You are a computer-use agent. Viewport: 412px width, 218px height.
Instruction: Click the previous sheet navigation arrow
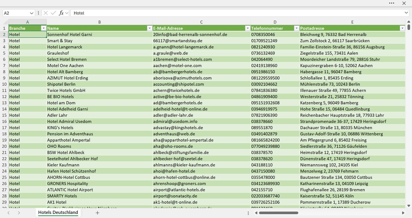click(x=9, y=213)
